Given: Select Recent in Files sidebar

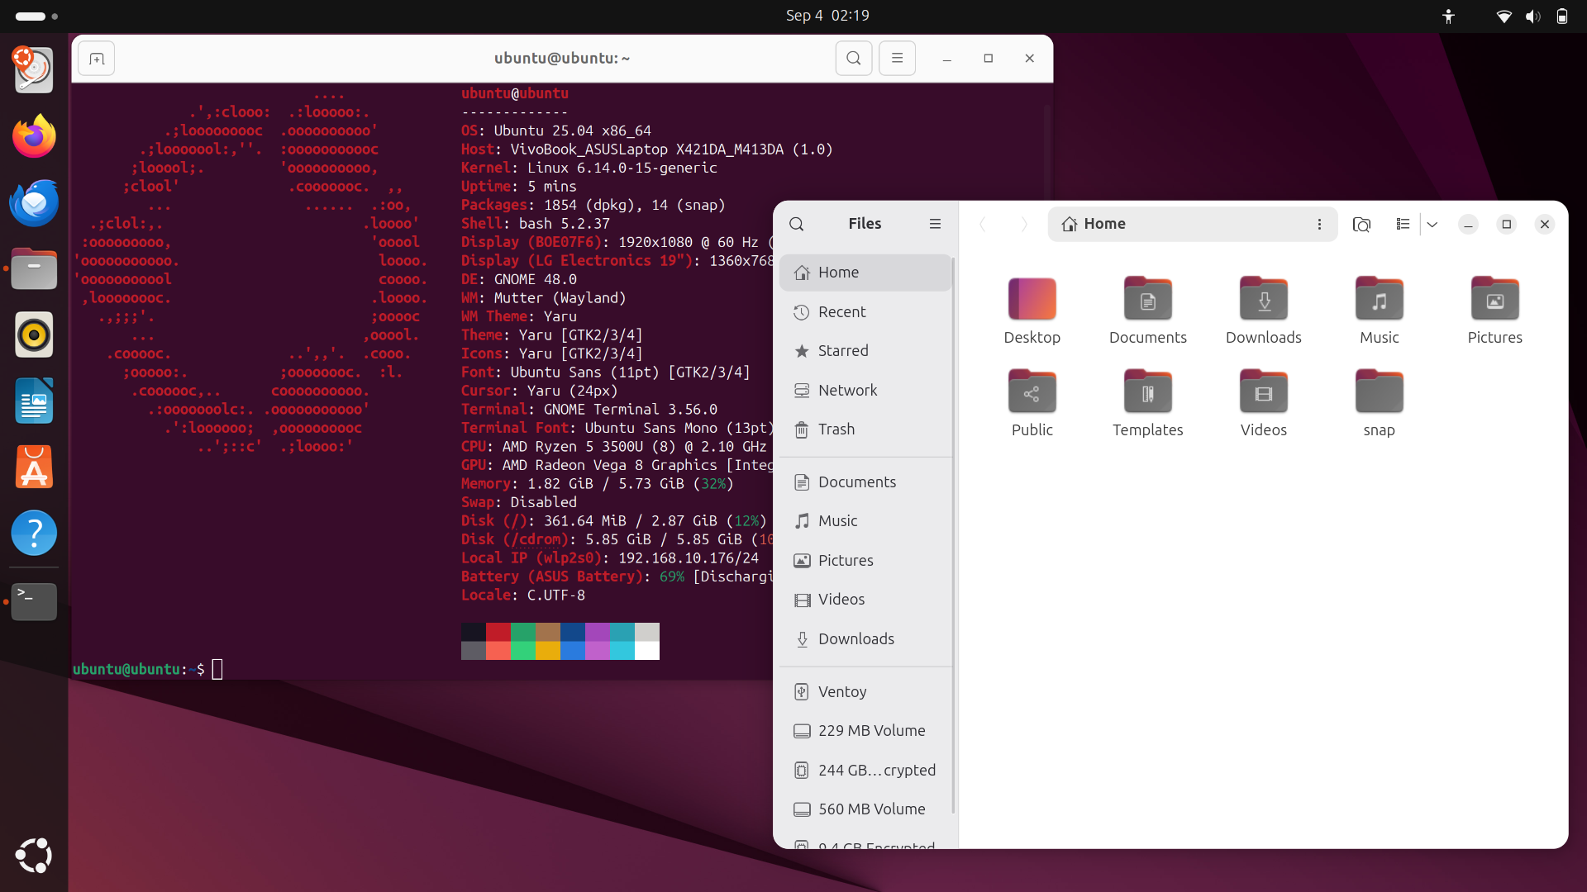Looking at the screenshot, I should [865, 312].
